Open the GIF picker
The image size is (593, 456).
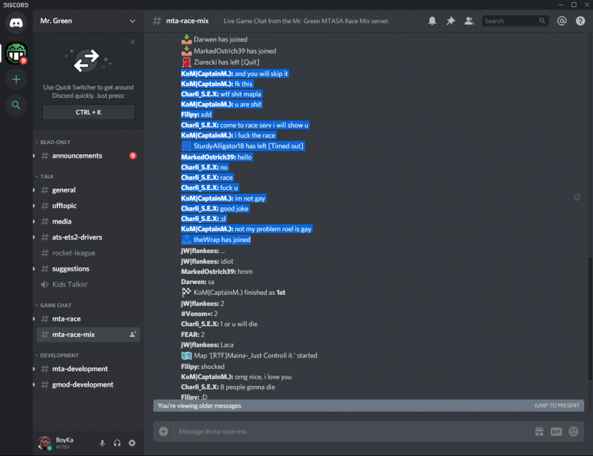556,432
